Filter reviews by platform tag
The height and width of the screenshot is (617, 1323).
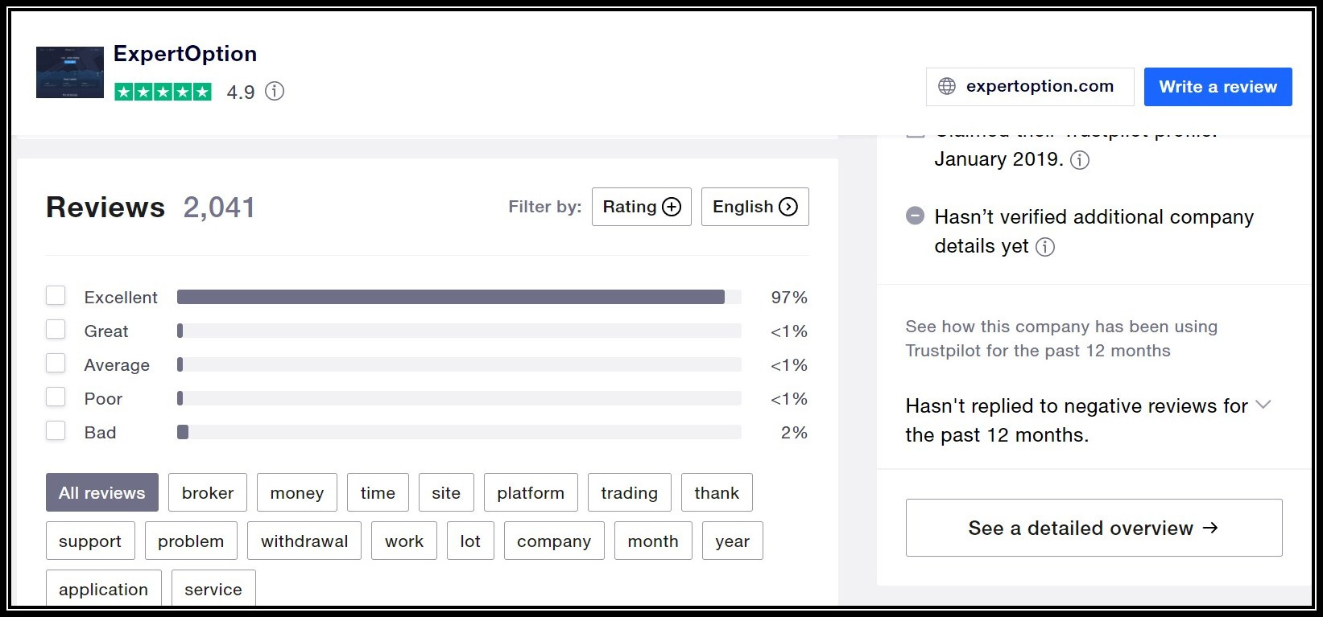click(531, 492)
